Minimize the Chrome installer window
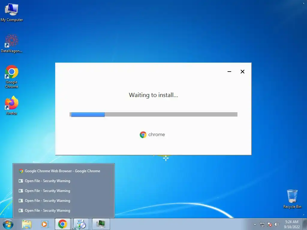 coord(229,72)
